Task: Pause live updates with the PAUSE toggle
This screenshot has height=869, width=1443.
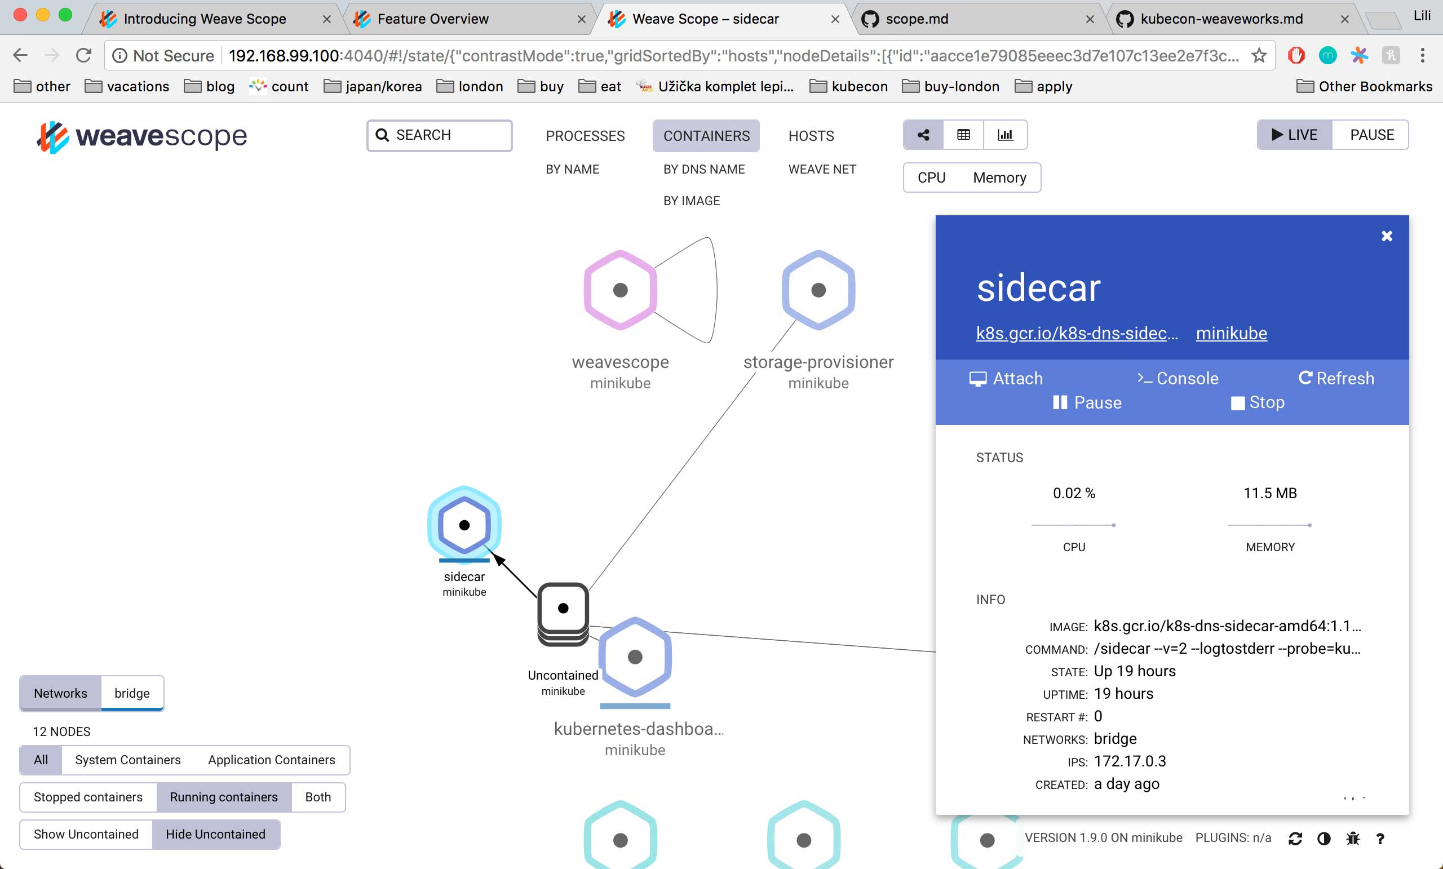Action: (1370, 134)
